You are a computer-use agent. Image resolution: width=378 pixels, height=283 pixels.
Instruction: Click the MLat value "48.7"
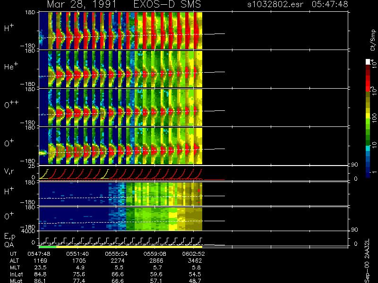(x=195, y=281)
